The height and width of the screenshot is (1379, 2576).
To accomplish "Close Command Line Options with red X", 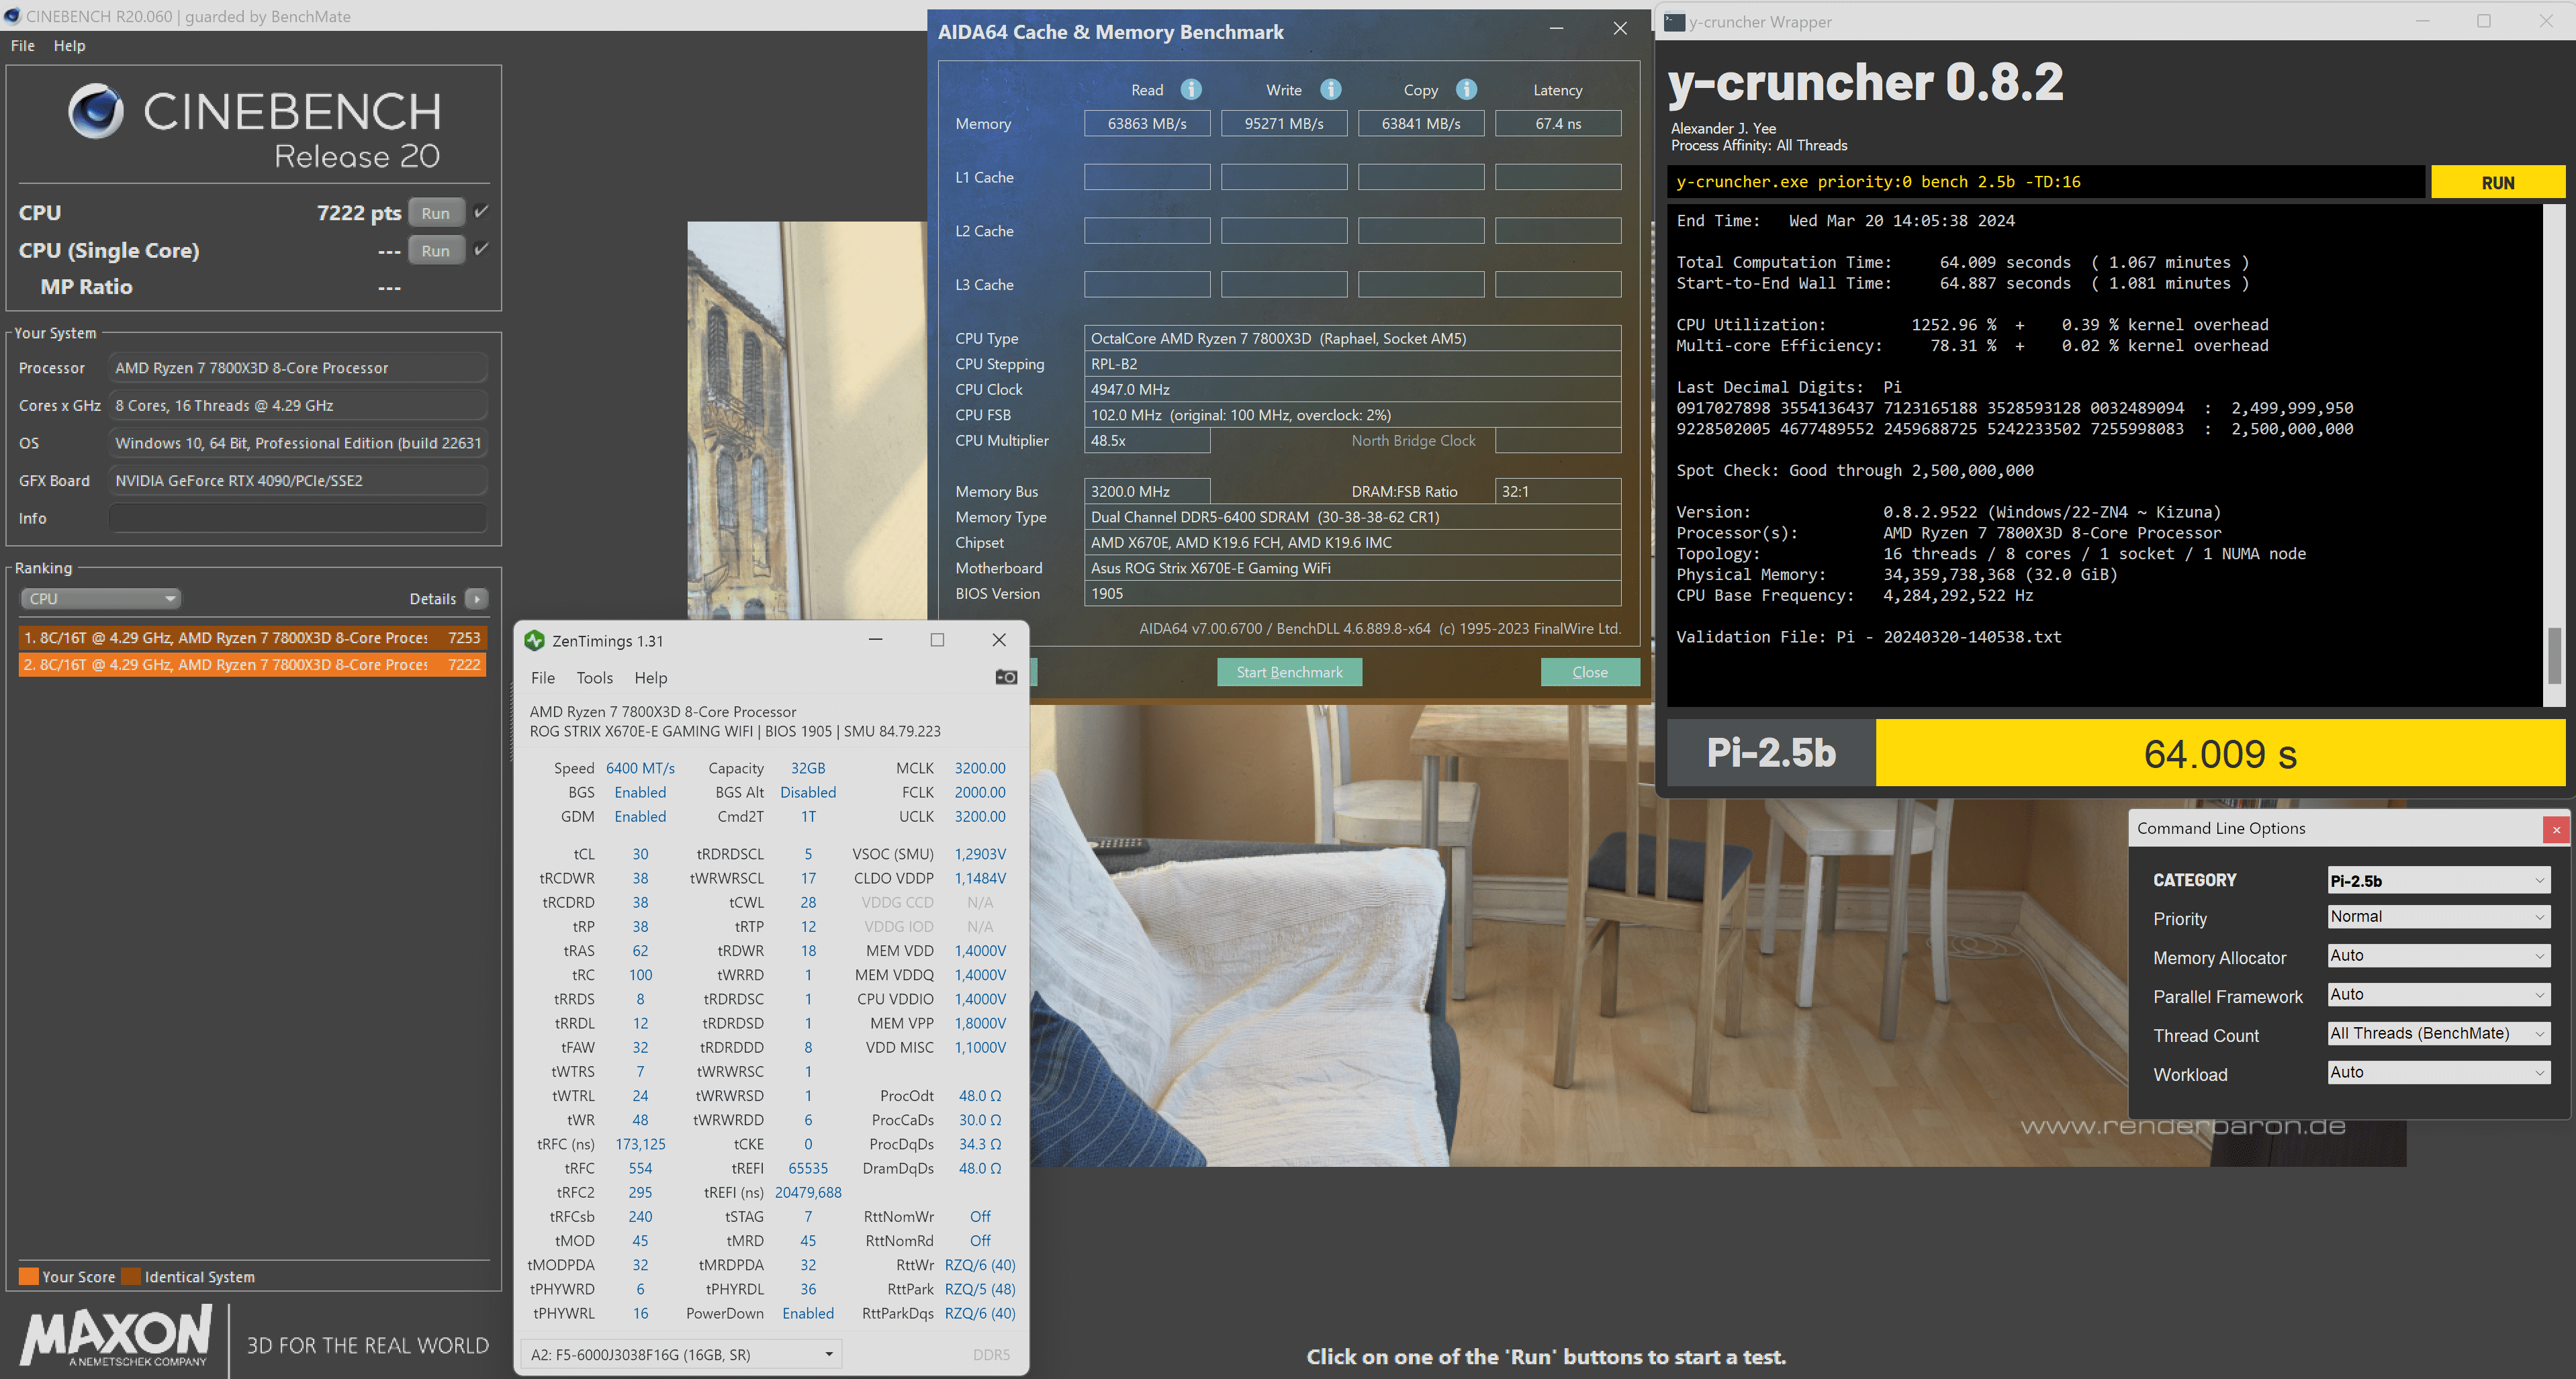I will pyautogui.click(x=2556, y=829).
